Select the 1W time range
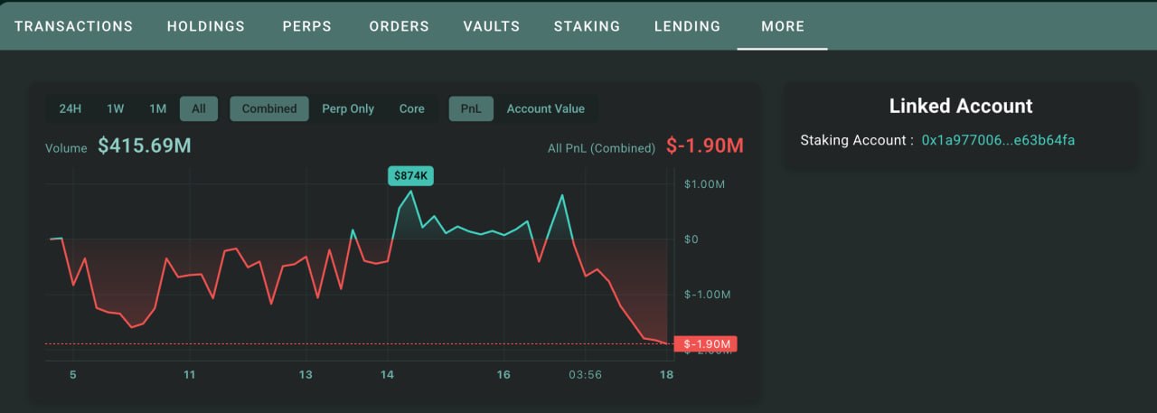1157x413 pixels. (x=116, y=108)
